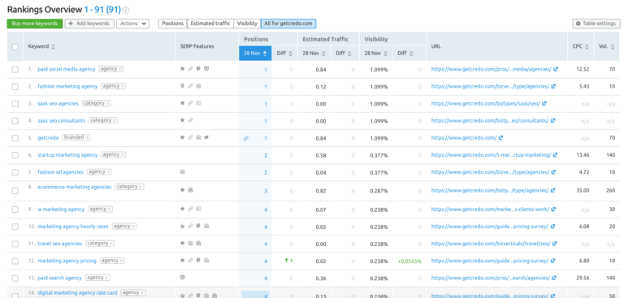This screenshot has width=624, height=298.
Task: Open external link icon for fashion marketing agency URL
Action: (553, 86)
